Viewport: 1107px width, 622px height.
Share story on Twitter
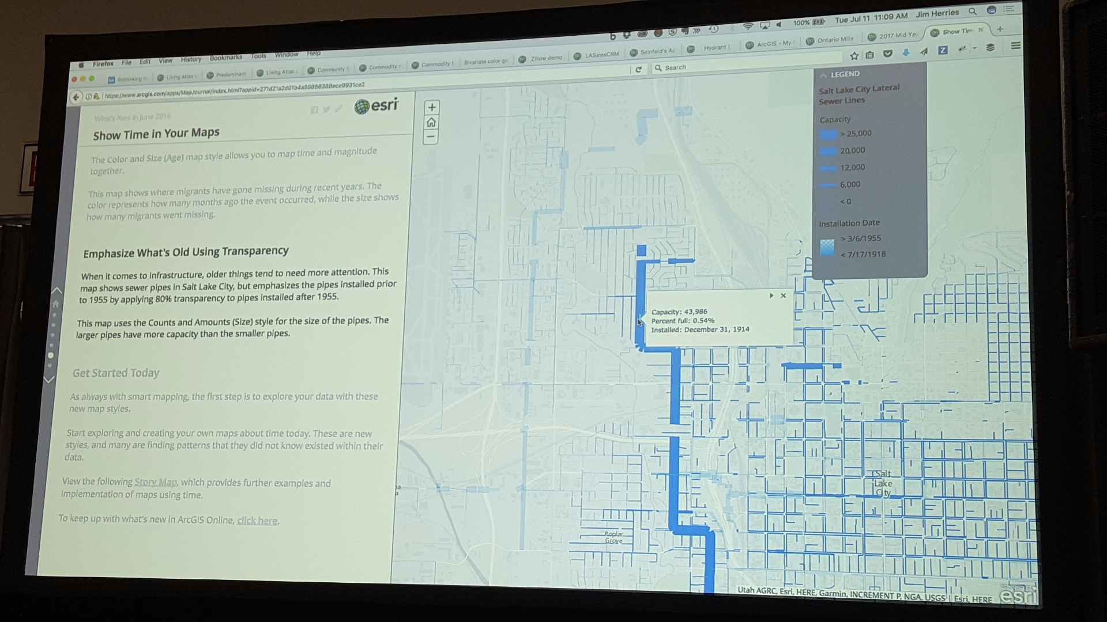[326, 109]
